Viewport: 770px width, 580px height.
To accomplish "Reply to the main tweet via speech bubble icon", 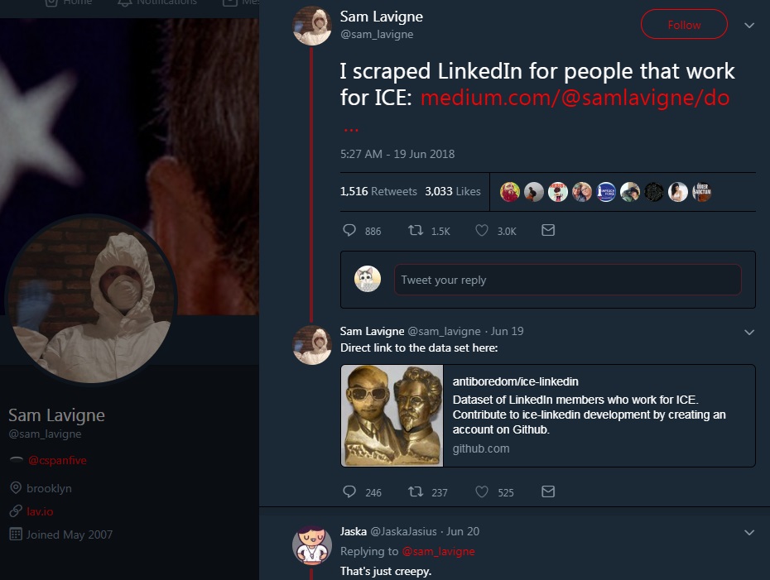I will [349, 231].
